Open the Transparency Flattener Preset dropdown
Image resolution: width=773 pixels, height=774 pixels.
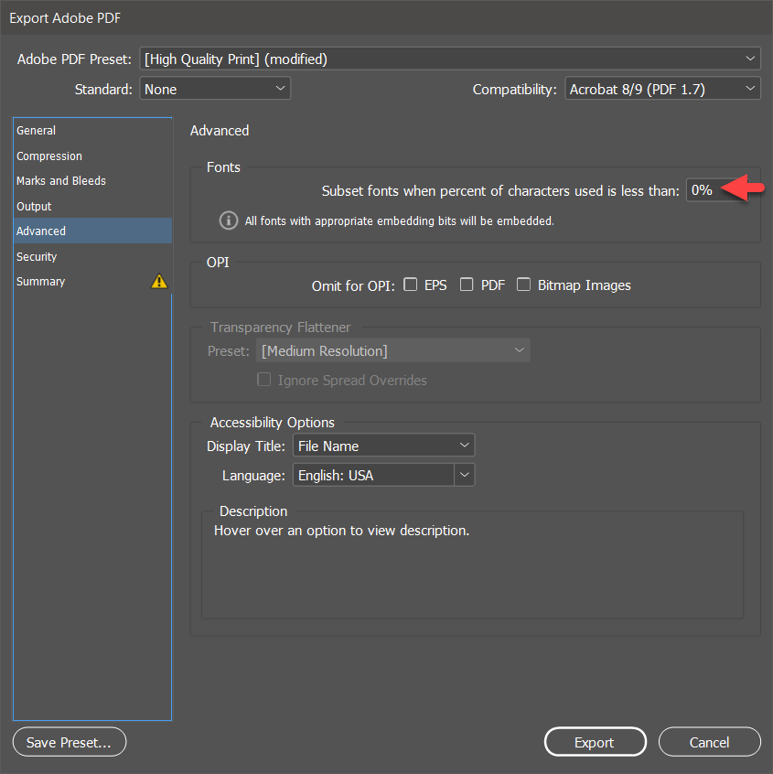point(393,350)
